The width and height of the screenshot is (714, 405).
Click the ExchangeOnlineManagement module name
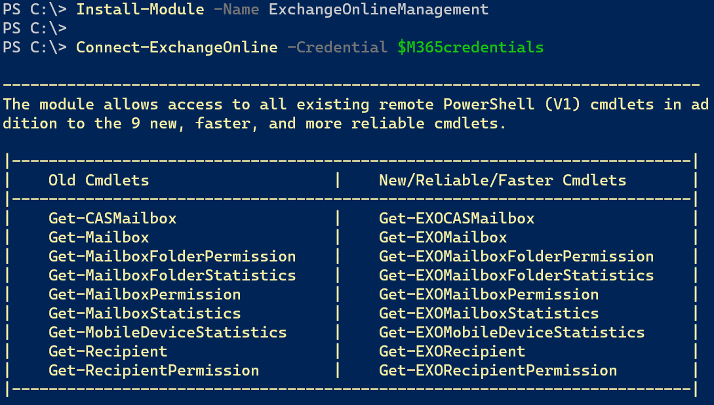click(378, 9)
